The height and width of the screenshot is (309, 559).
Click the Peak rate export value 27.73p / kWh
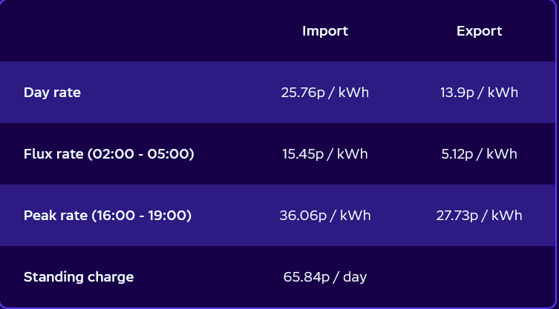coord(479,216)
